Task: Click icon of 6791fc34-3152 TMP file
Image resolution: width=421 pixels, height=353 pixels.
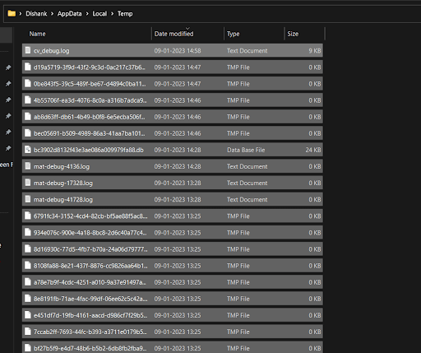Action: point(27,216)
